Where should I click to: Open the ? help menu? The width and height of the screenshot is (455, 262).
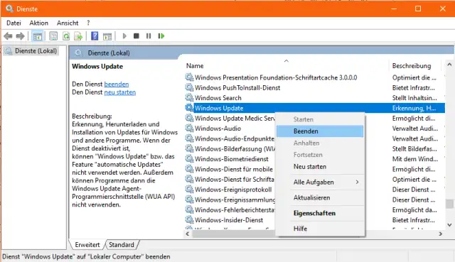(88, 23)
